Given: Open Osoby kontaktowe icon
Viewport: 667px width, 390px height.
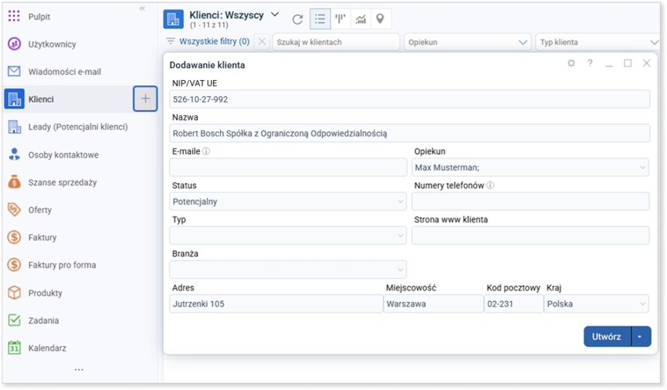Looking at the screenshot, I should pos(14,154).
